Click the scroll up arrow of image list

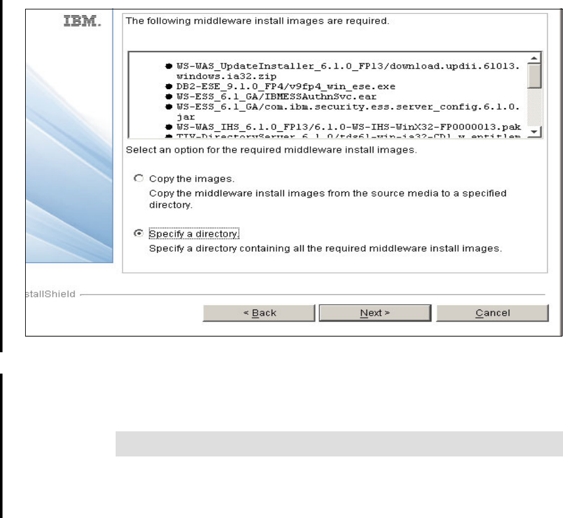[x=534, y=58]
